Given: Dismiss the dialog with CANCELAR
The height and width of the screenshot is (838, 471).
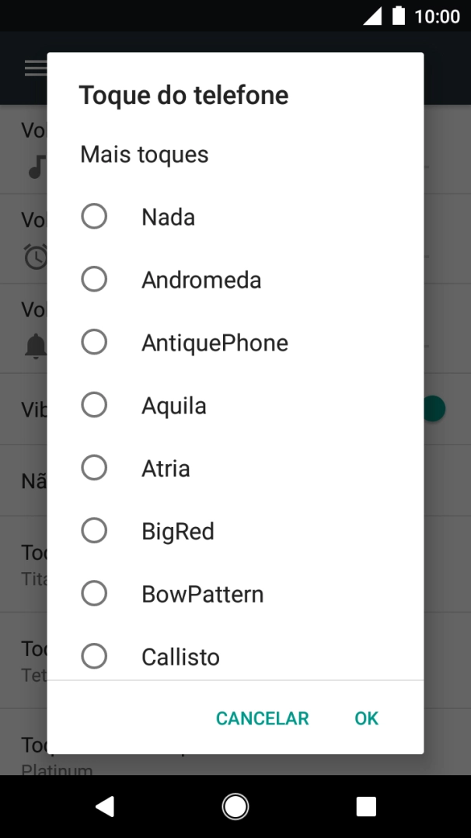Looking at the screenshot, I should pos(262,718).
